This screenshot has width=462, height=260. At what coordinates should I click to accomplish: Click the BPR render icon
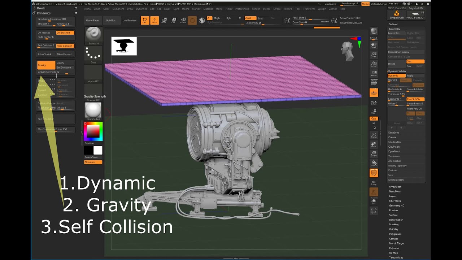[x=374, y=31]
